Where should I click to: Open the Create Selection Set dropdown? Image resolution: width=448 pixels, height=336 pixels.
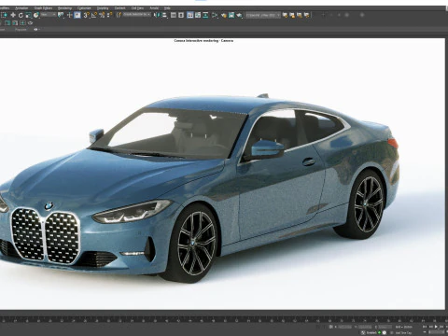tap(136, 15)
